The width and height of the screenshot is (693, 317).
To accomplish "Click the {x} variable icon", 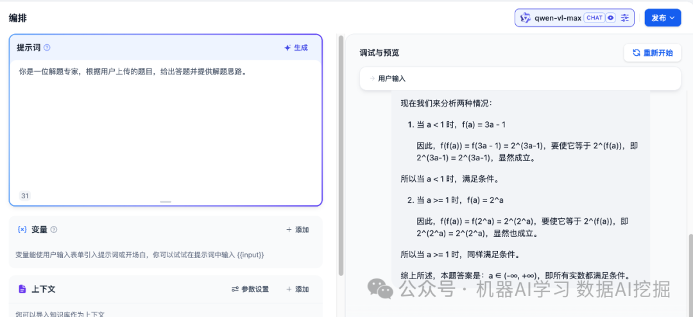I will pos(22,230).
